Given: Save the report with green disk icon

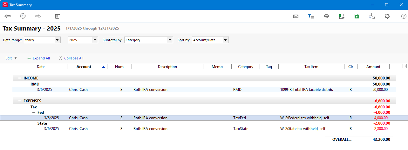Looking at the screenshot, I should point(357,16).
